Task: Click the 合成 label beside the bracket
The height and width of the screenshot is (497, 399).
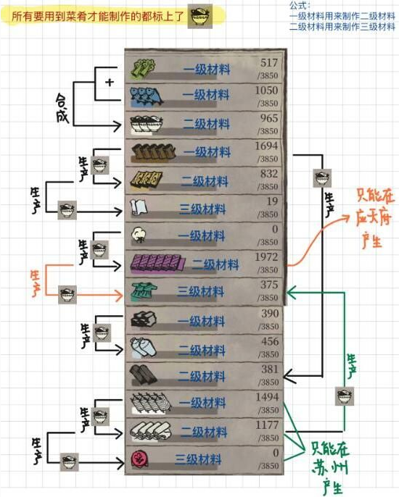Action: [62, 108]
